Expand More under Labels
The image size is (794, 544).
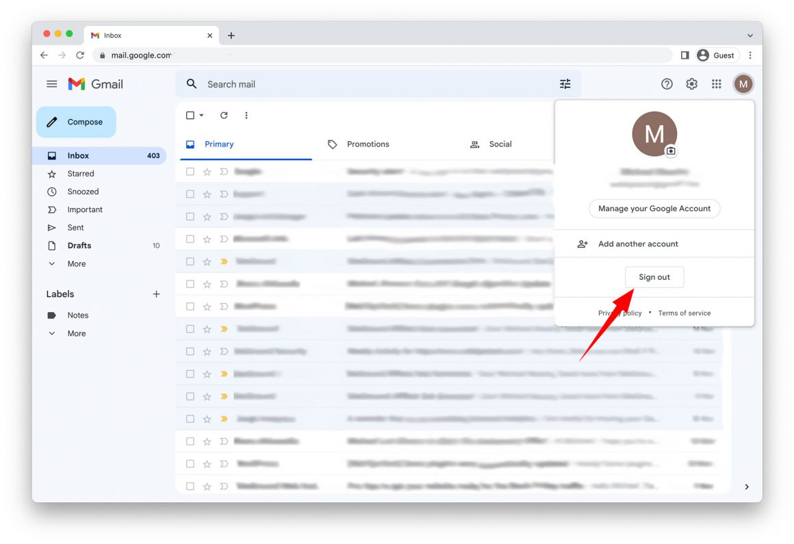[x=75, y=333]
